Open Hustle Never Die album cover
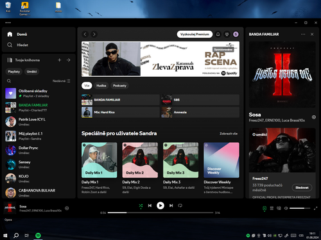The width and height of the screenshot is (321, 240). [282, 74]
